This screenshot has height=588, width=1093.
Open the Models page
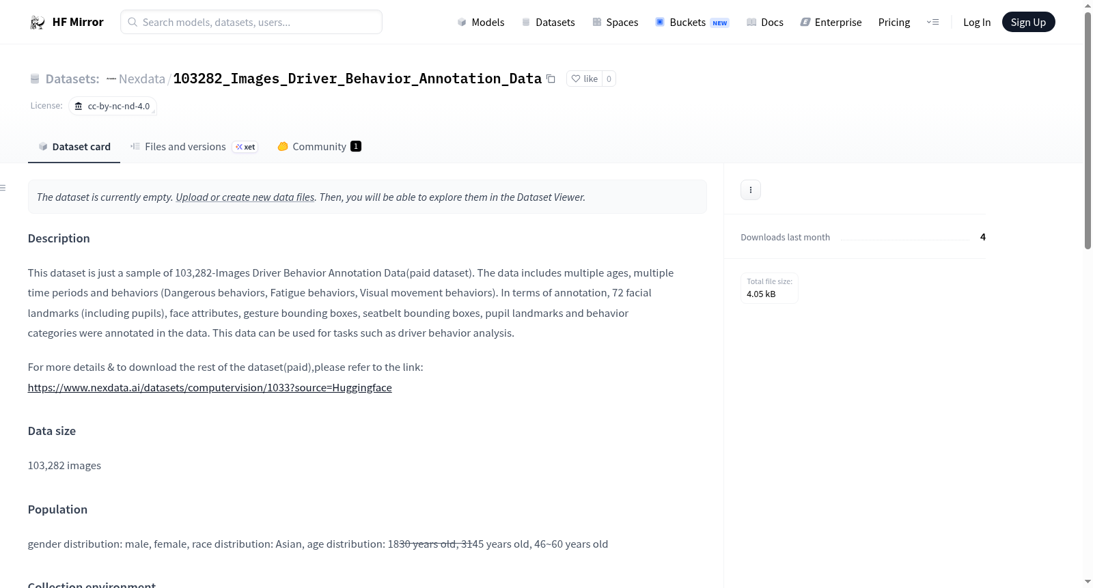pyautogui.click(x=481, y=22)
